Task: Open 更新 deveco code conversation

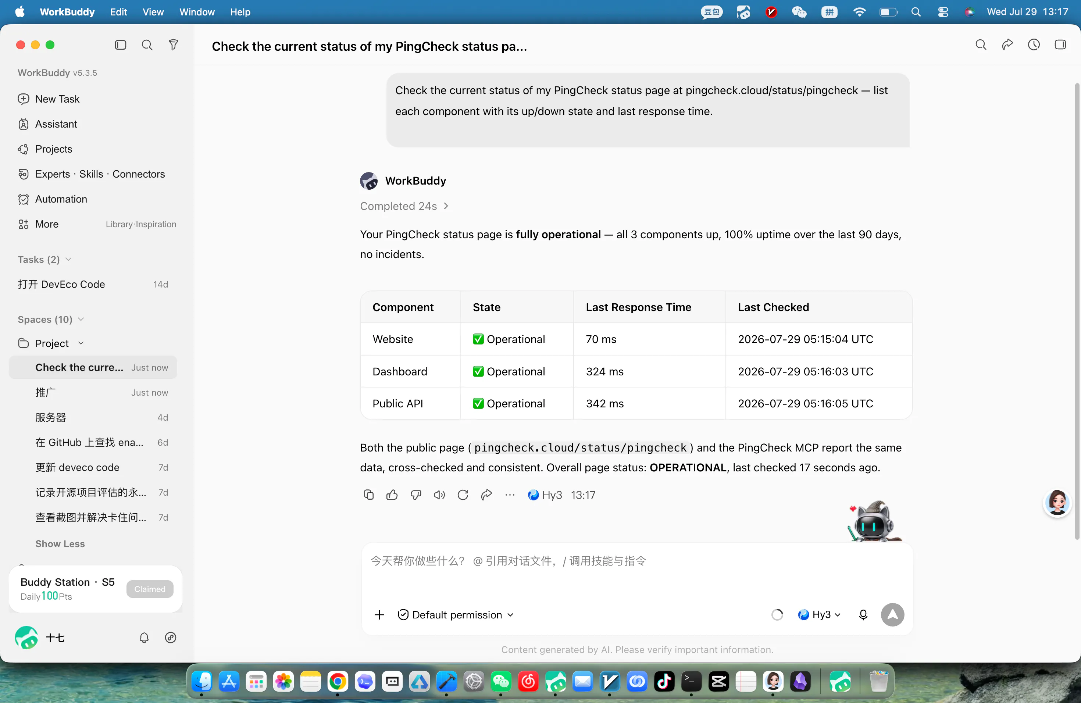Action: [x=93, y=467]
